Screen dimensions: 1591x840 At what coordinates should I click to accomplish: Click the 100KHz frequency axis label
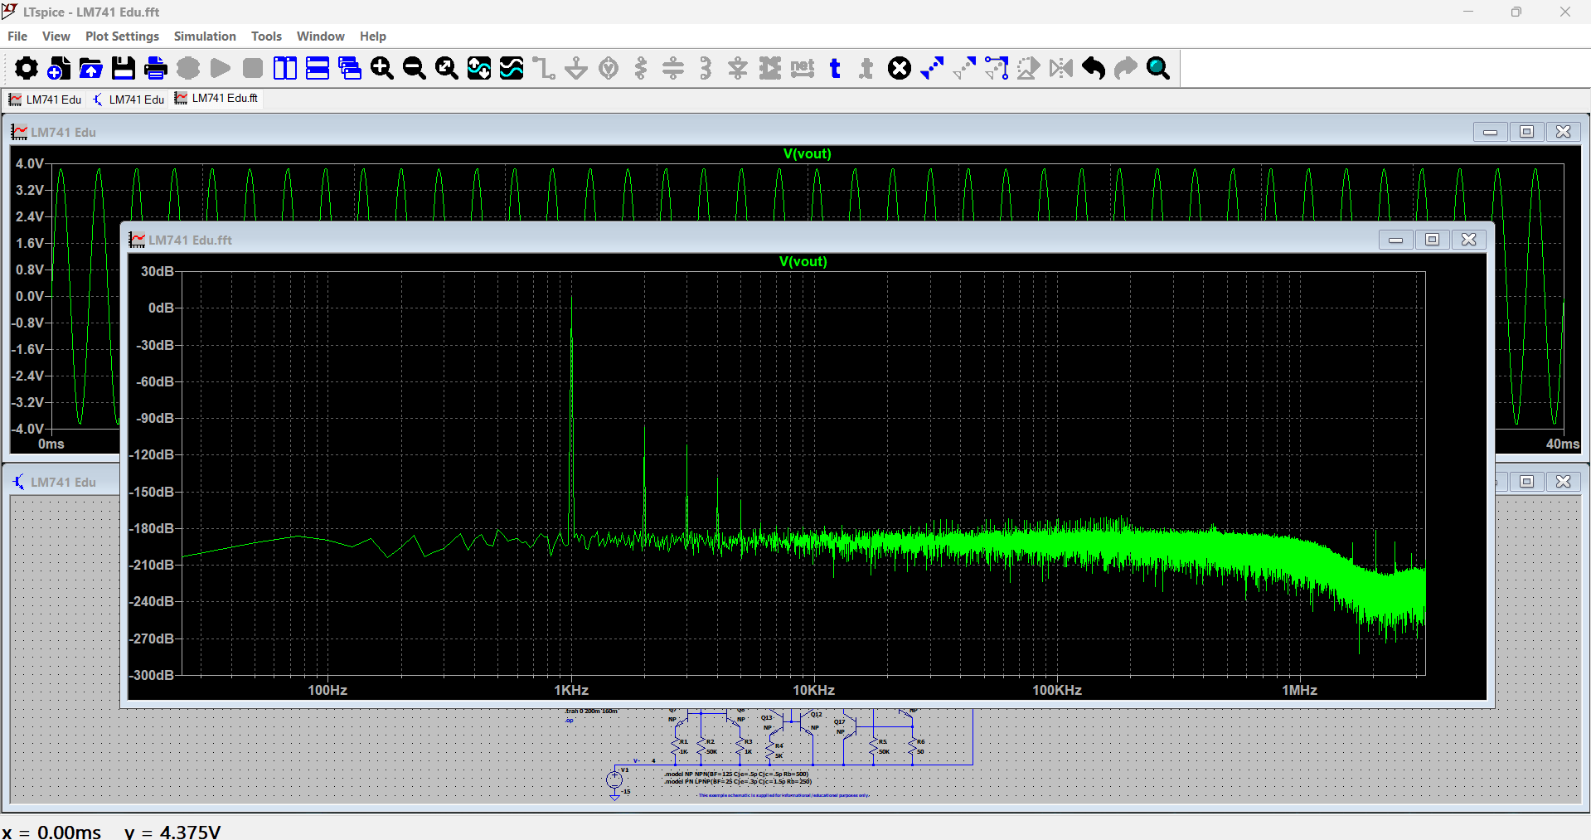coord(1057,690)
